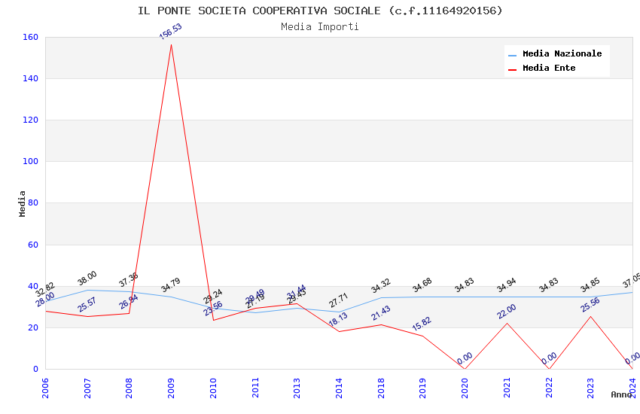Image resolution: width=640 pixels, height=414 pixels.
Task: Click the Anno axis title
Action: [x=621, y=394]
